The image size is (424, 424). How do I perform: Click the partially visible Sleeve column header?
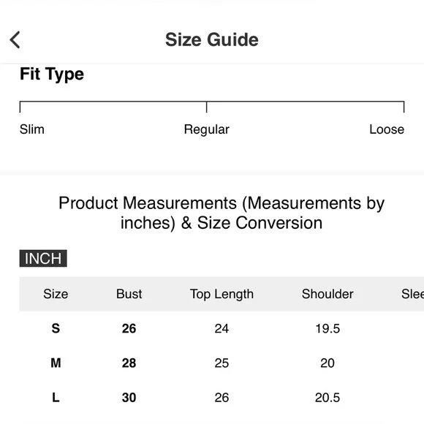click(412, 294)
